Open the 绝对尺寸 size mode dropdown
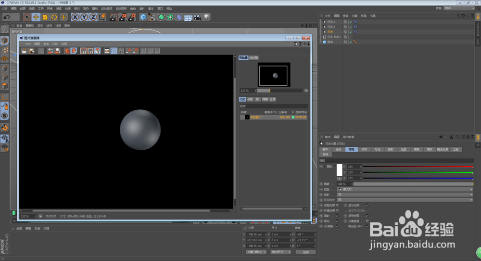The height and width of the screenshot is (261, 481). 281,252
